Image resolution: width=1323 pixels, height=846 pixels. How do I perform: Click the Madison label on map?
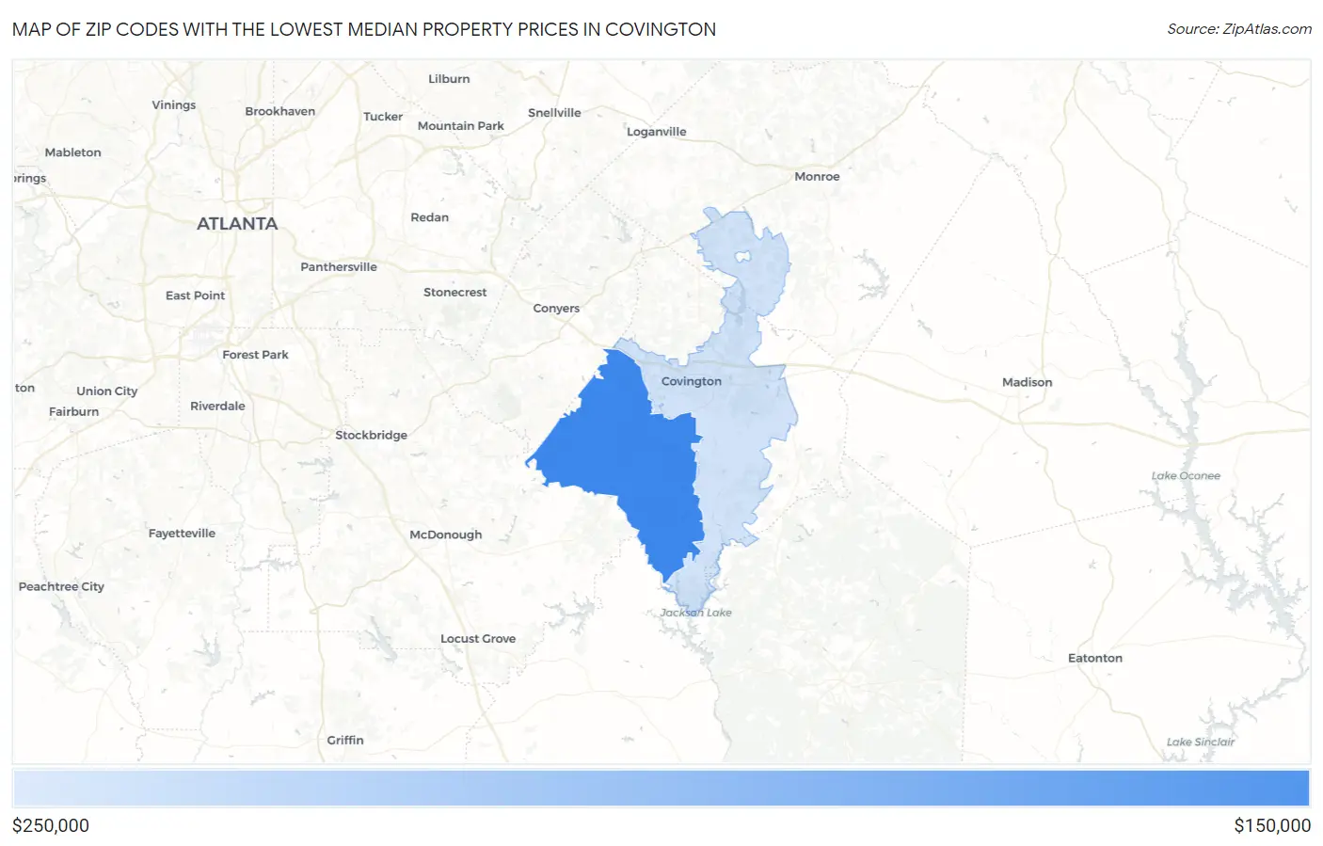click(x=1028, y=382)
